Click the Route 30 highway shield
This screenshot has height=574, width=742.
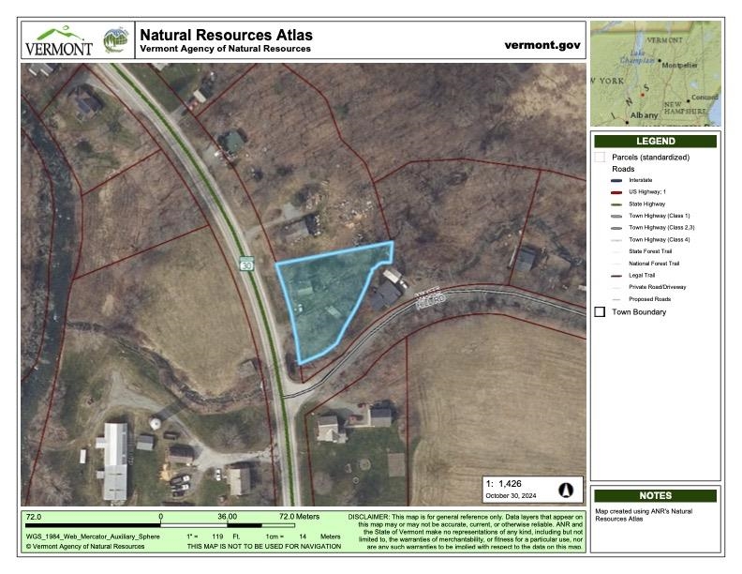245,264
